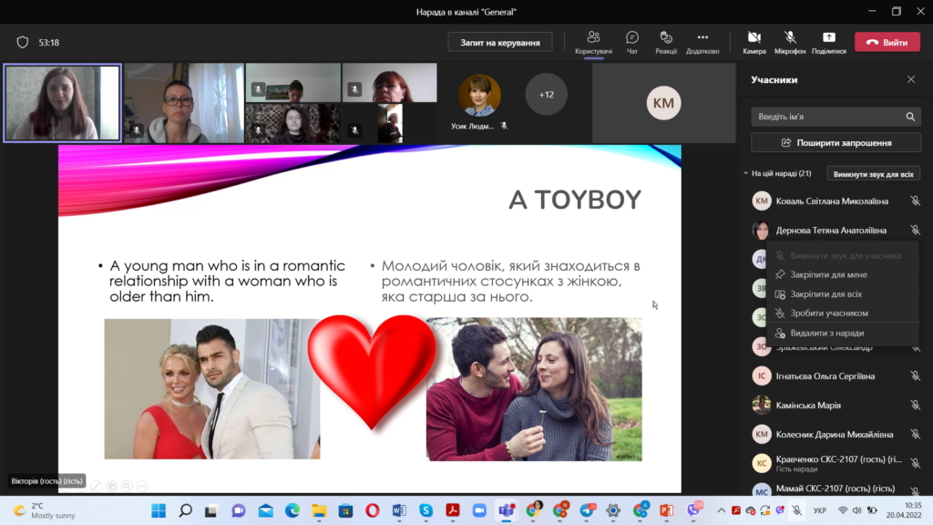
Task: Select Вікторія's highlighted video tile
Action: (x=63, y=103)
